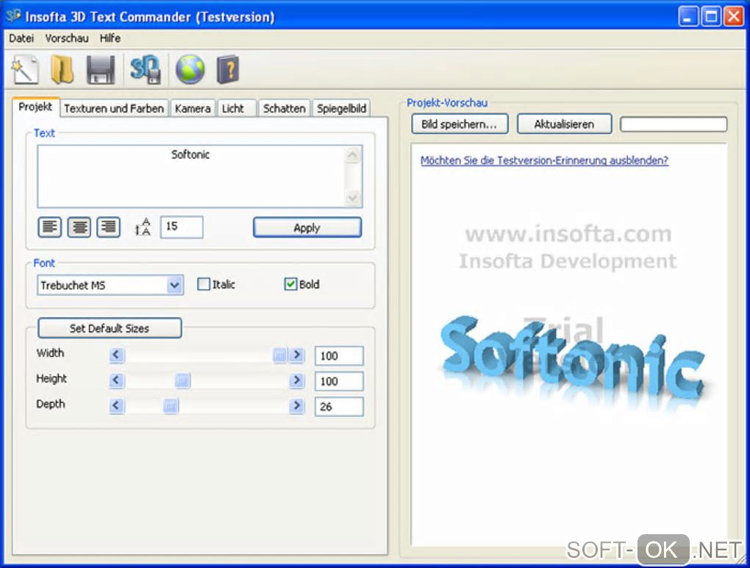
Task: Click the Depth slider thumb
Action: pyautogui.click(x=171, y=406)
